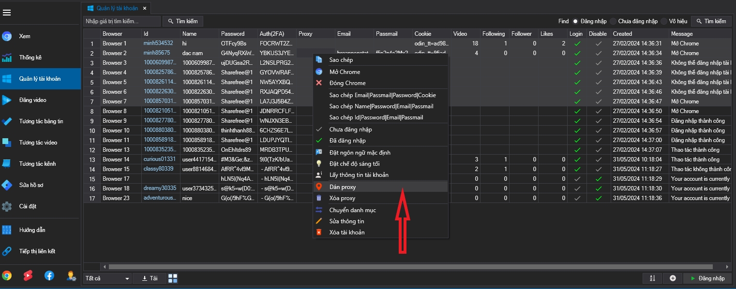Open the Tất cả category dropdown
Image resolution: width=736 pixels, height=289 pixels.
pyautogui.click(x=107, y=278)
